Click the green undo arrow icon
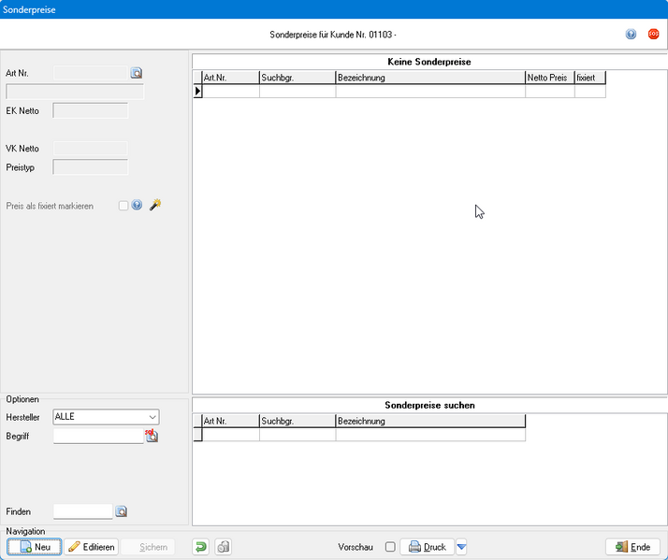This screenshot has width=668, height=560. tap(200, 547)
